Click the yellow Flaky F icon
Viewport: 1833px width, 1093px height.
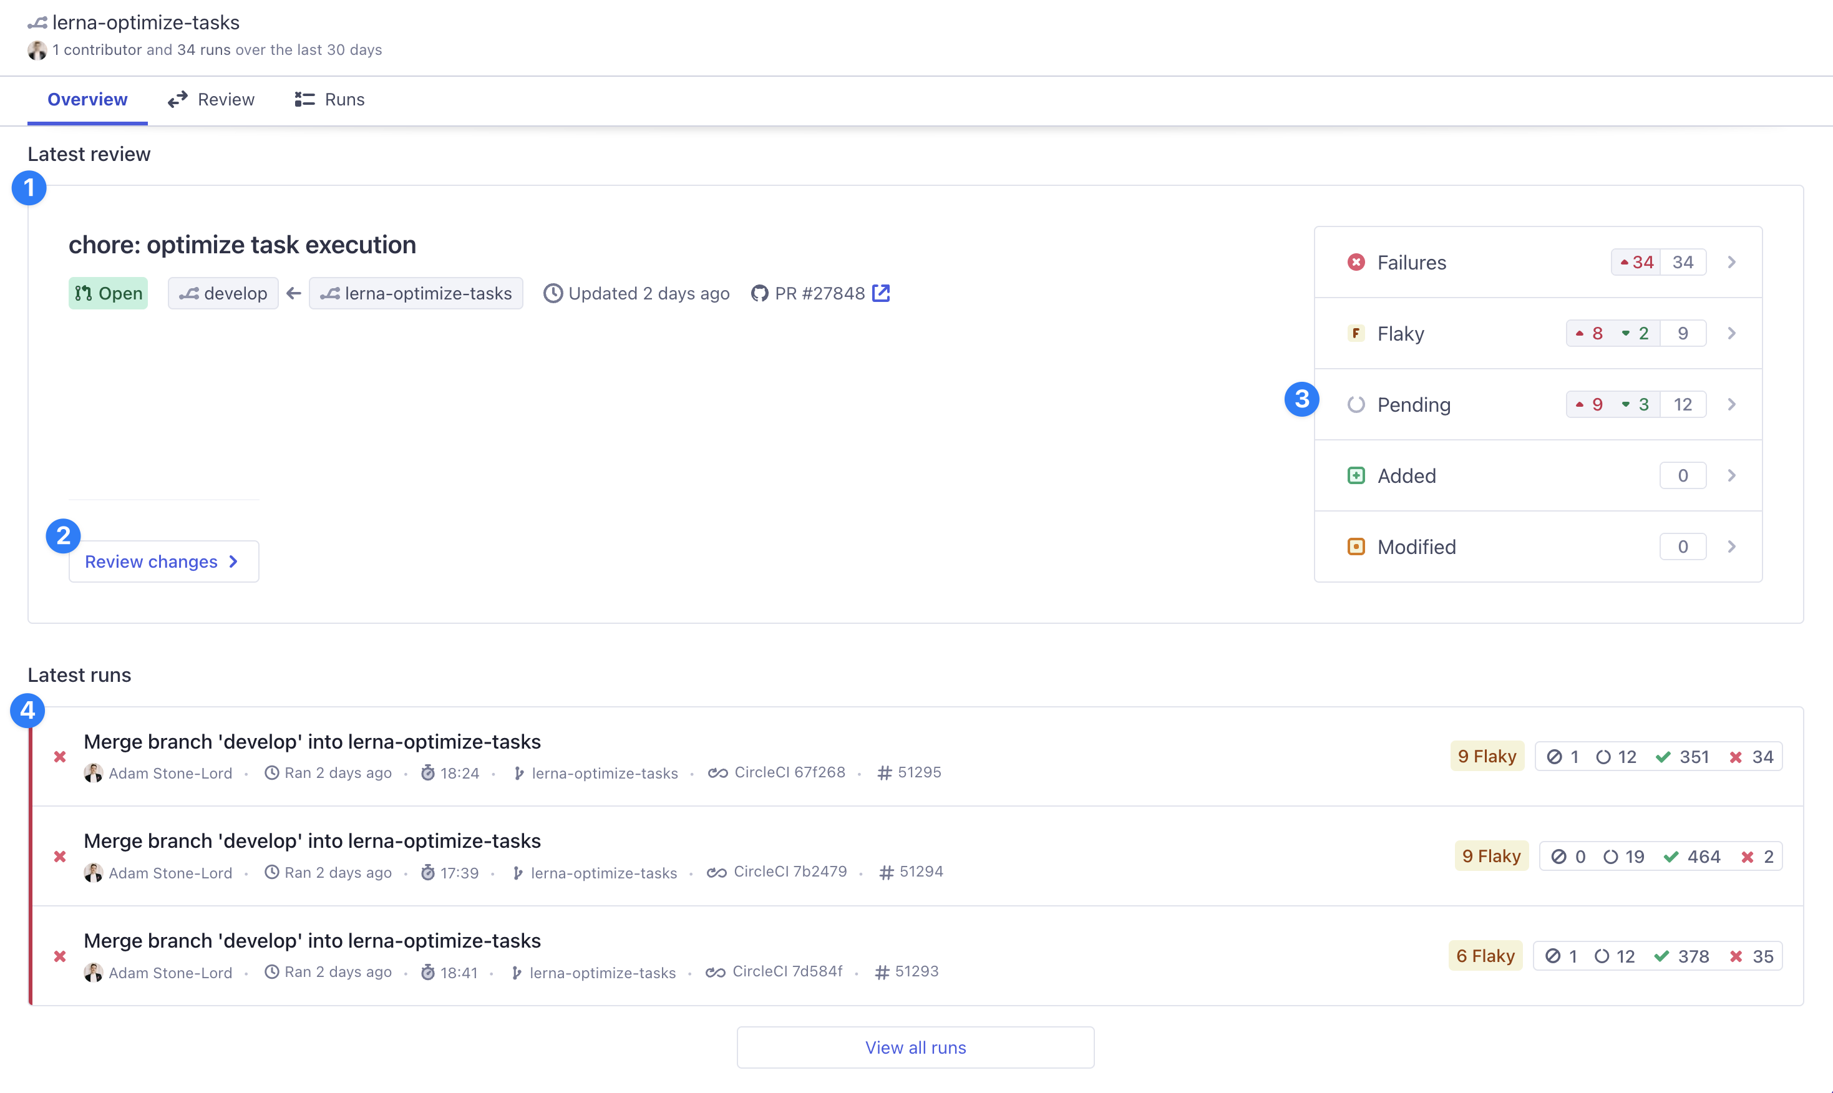pyautogui.click(x=1356, y=334)
